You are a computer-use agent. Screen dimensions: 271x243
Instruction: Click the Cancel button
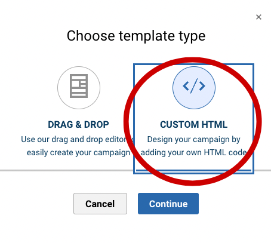(x=100, y=204)
